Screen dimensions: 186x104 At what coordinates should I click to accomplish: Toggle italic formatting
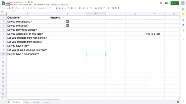click(x=59, y=8)
